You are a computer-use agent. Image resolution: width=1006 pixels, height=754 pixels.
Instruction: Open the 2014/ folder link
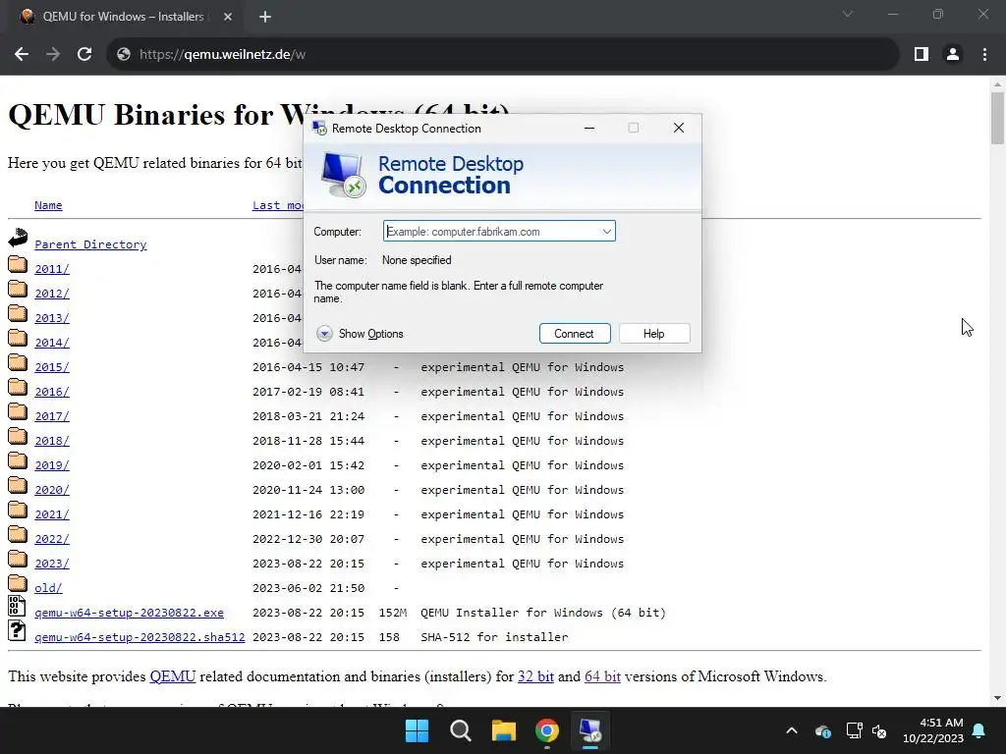point(52,343)
